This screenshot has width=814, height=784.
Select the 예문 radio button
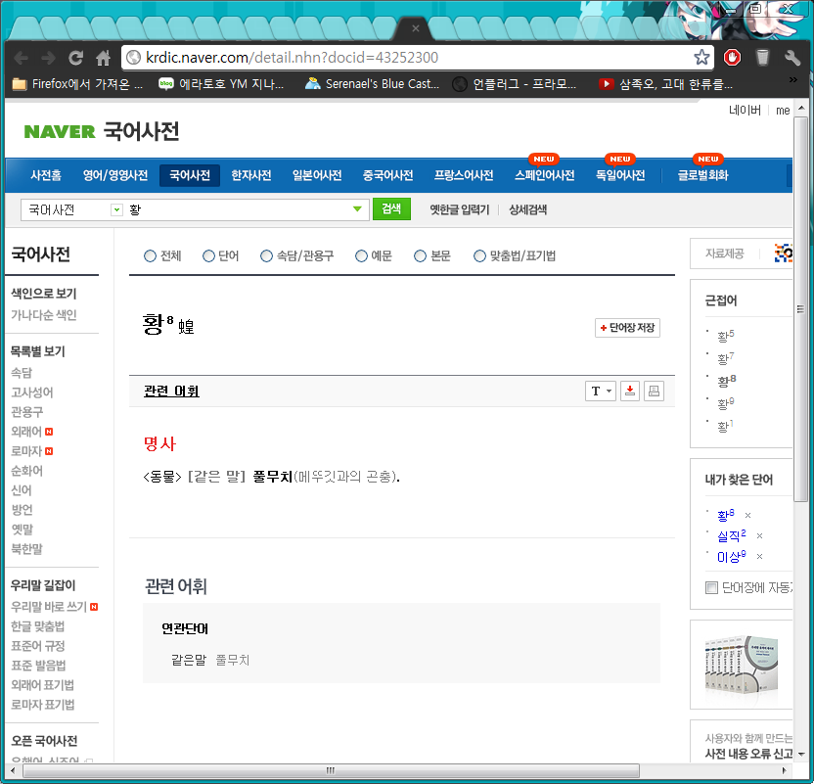click(x=361, y=256)
